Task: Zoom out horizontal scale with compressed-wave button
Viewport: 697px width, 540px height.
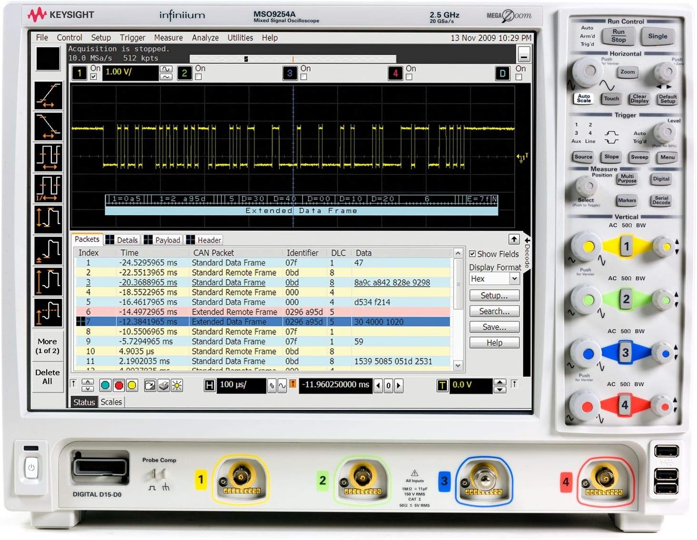Action: pos(272,385)
